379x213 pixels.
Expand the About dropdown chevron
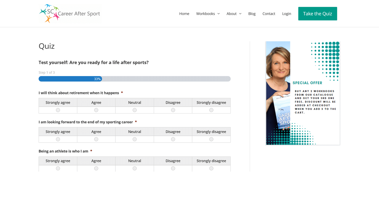tap(240, 14)
